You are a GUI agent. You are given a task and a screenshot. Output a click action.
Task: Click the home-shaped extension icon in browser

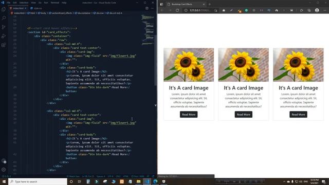[224, 10]
